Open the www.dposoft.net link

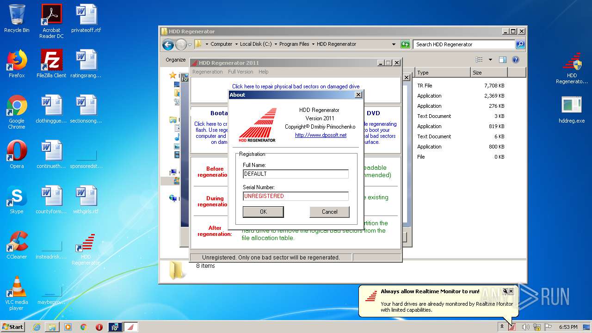coord(321,135)
